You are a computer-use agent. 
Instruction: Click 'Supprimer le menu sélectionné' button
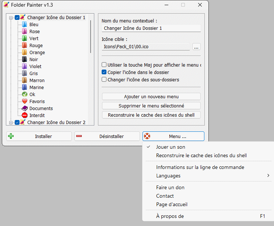point(151,106)
